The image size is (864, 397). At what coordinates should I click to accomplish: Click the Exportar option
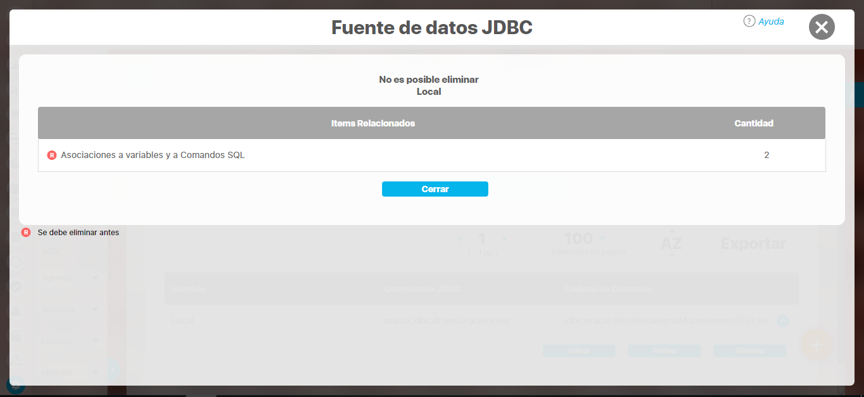(x=753, y=244)
